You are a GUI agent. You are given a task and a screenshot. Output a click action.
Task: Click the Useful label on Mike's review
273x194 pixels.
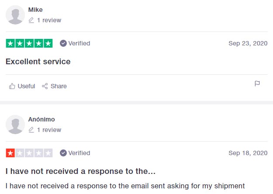tap(26, 86)
